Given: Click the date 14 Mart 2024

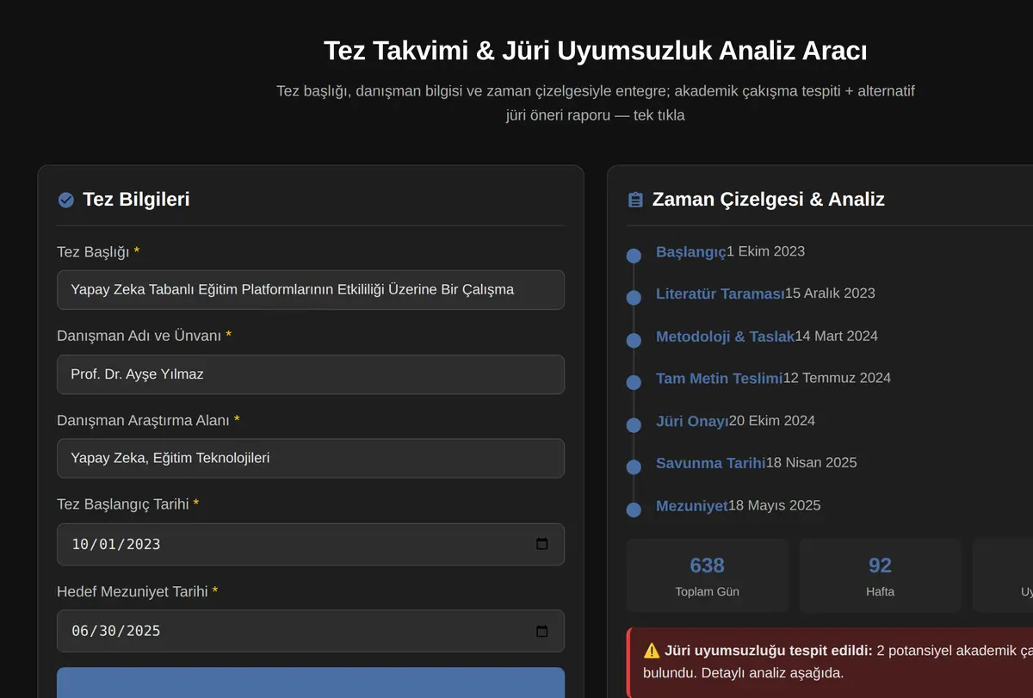Looking at the screenshot, I should click(836, 336).
